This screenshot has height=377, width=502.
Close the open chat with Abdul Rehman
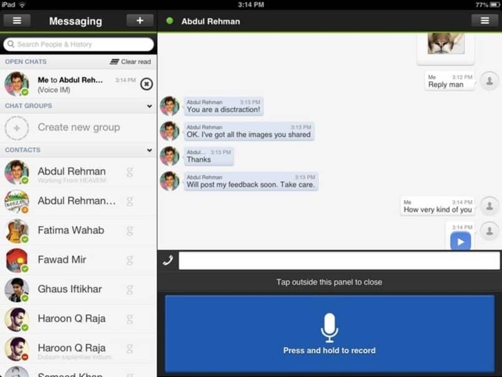point(146,84)
